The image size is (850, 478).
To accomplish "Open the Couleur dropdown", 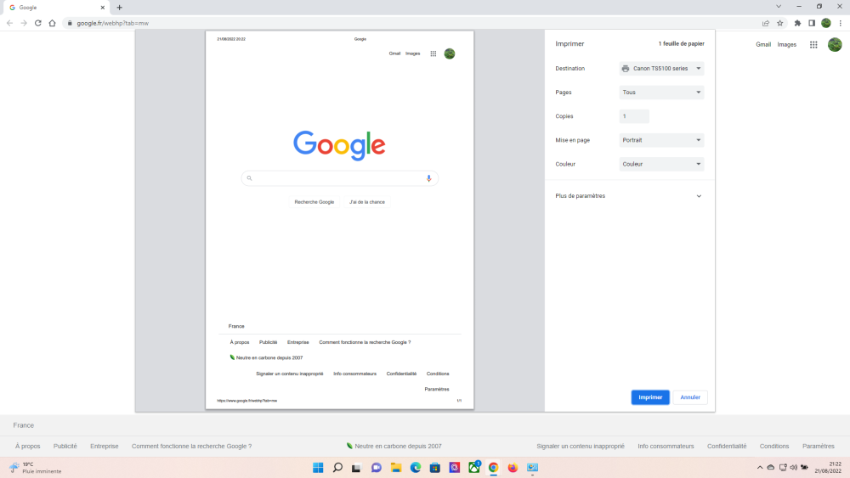I will pos(661,164).
